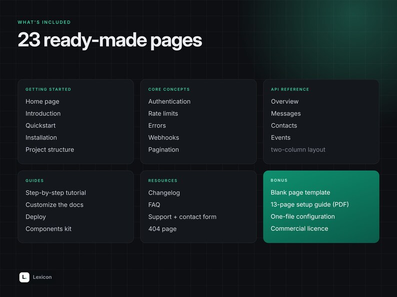Click "13-page setup guide (PDF)"
Image resolution: width=397 pixels, height=297 pixels.
309,205
